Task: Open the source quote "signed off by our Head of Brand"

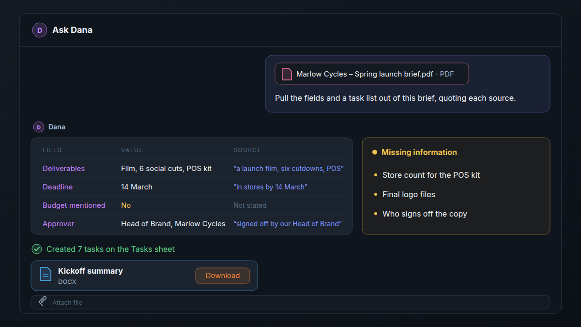Action: tap(288, 224)
